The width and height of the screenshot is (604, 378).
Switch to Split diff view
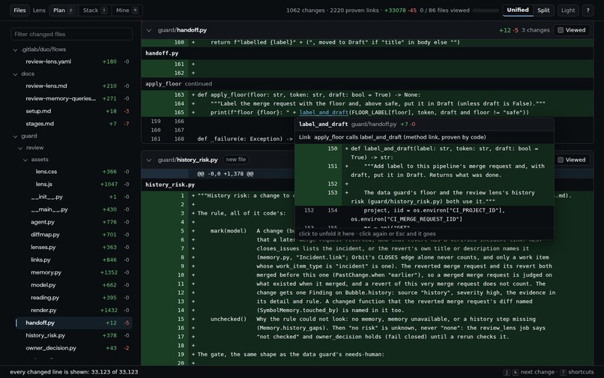click(x=543, y=10)
